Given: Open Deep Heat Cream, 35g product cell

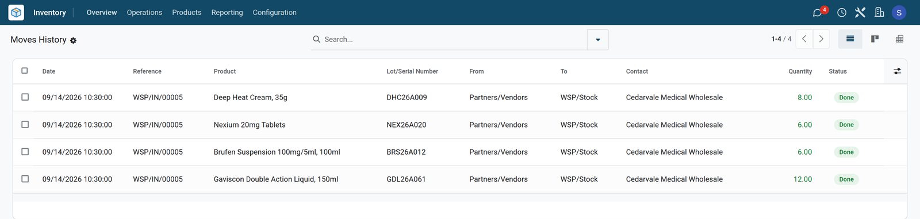Looking at the screenshot, I should tap(251, 97).
